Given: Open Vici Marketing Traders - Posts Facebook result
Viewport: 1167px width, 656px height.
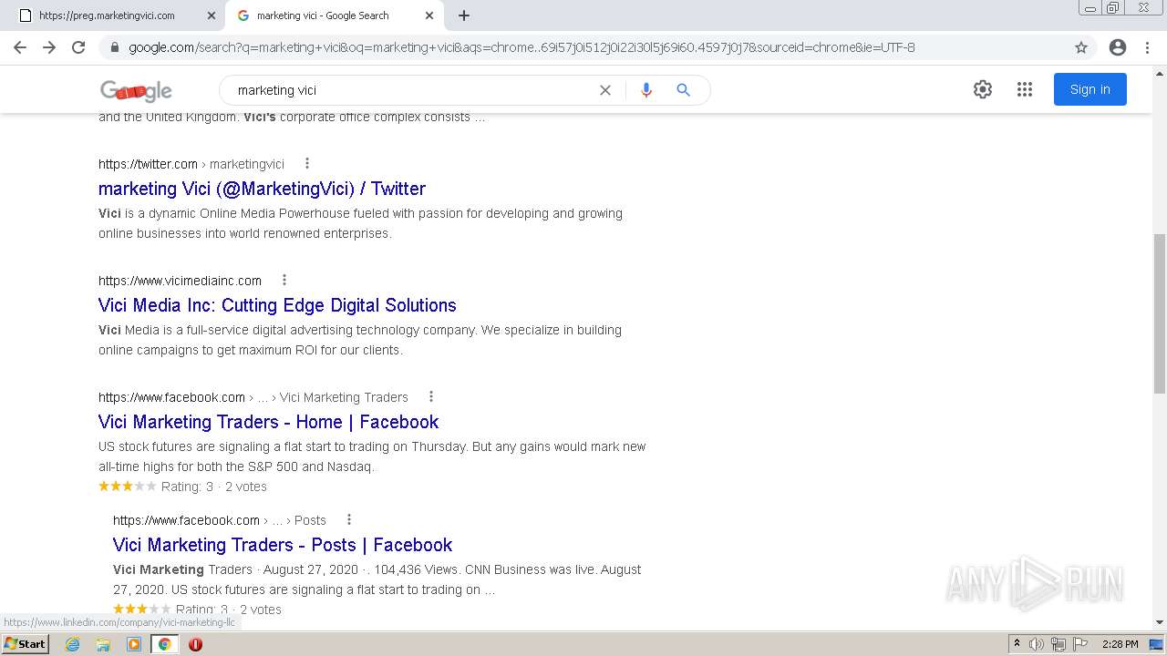Looking at the screenshot, I should (283, 545).
